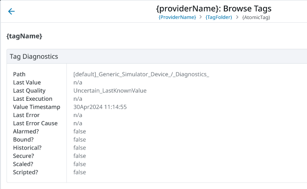
Task: Click the false value beside Secure?
Action: tap(80, 156)
